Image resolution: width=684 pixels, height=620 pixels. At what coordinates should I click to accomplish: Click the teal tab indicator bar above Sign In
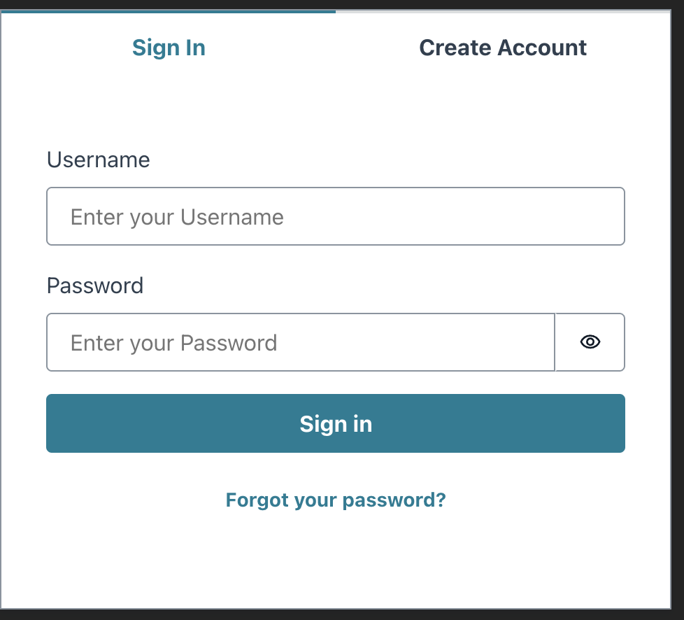click(x=169, y=12)
